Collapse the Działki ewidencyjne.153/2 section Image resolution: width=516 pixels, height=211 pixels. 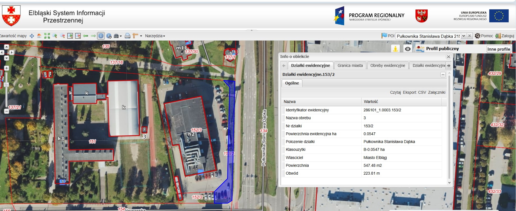(x=443, y=74)
